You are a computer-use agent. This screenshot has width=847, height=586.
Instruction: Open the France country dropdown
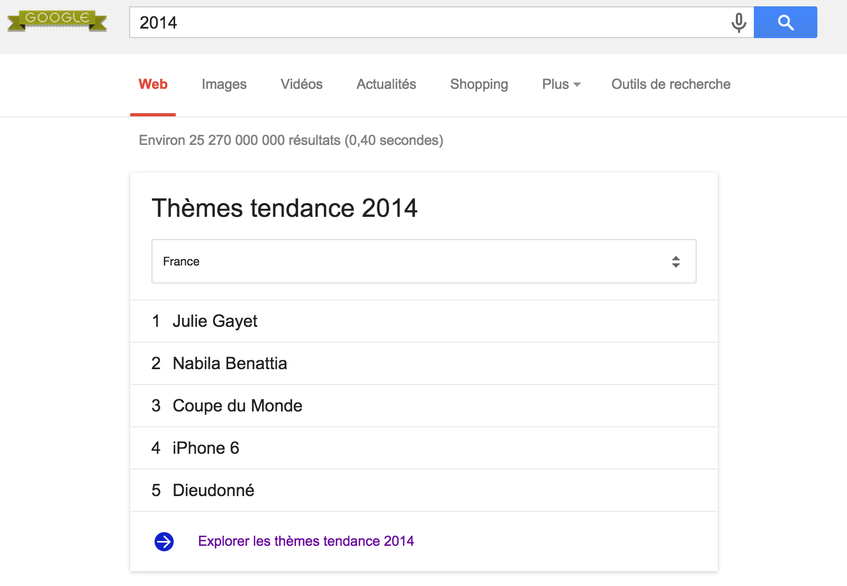click(x=424, y=261)
